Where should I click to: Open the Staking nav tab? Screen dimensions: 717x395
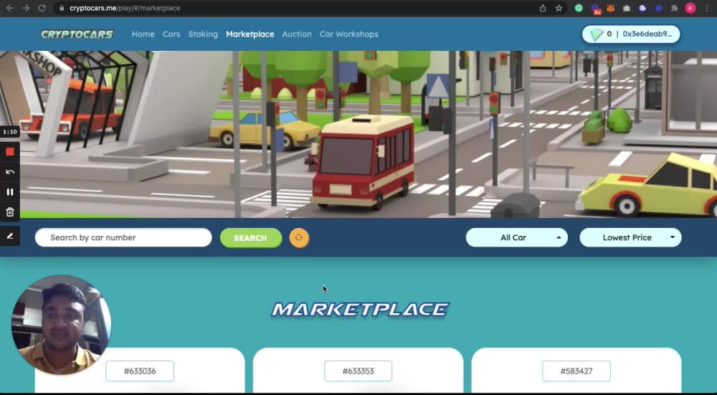(203, 34)
